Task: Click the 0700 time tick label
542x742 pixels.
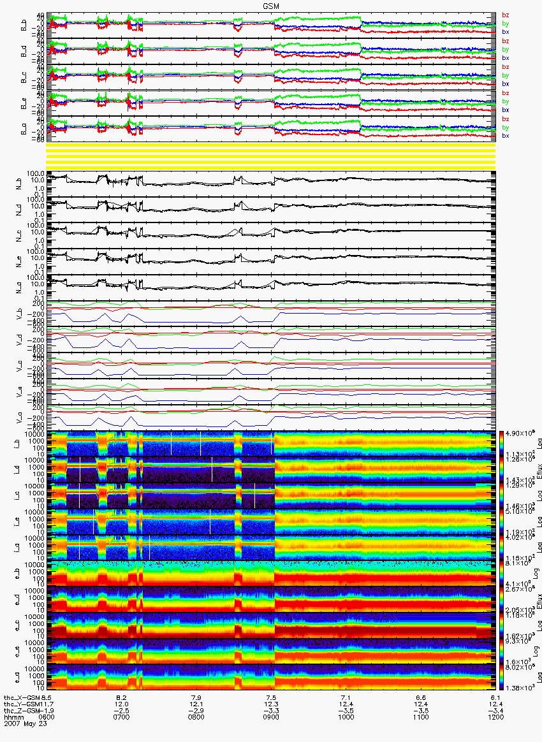Action: tap(122, 717)
